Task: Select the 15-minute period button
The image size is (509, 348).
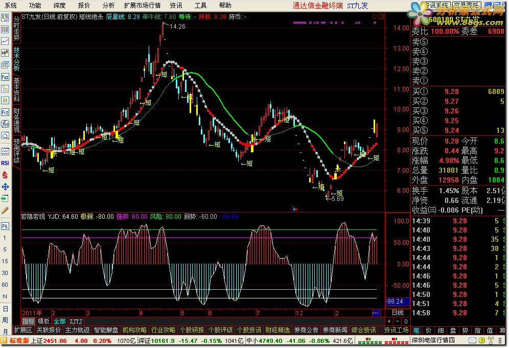Action: click(x=5, y=261)
